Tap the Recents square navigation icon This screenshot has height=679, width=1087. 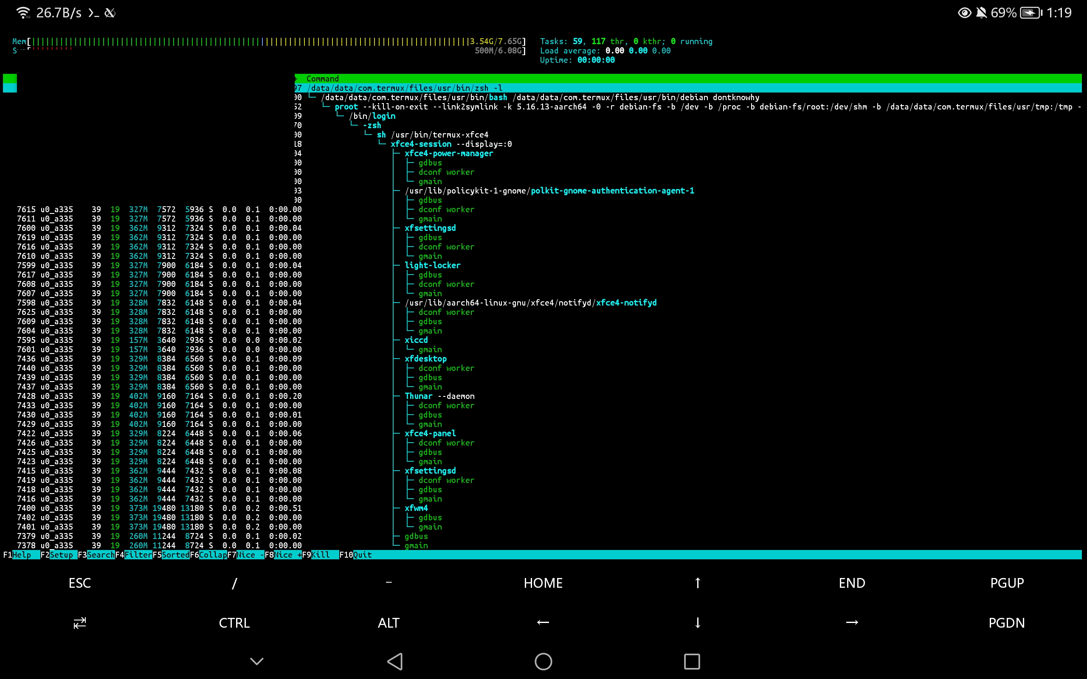coord(692,661)
